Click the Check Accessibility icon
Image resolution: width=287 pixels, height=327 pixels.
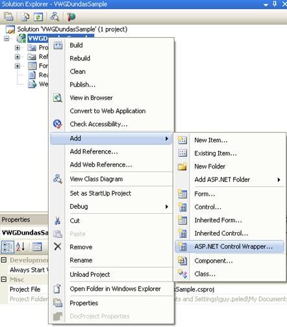click(x=58, y=124)
